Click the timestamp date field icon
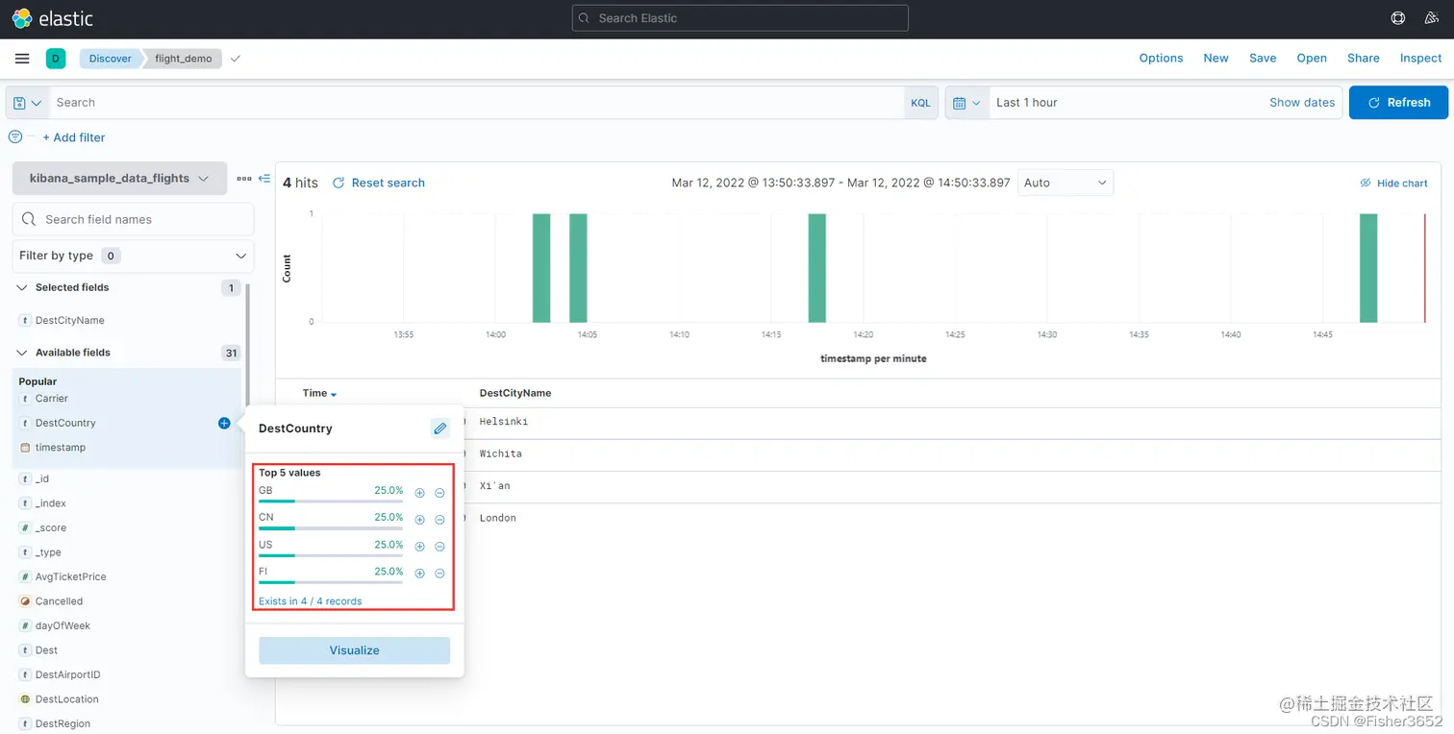 pyautogui.click(x=25, y=448)
